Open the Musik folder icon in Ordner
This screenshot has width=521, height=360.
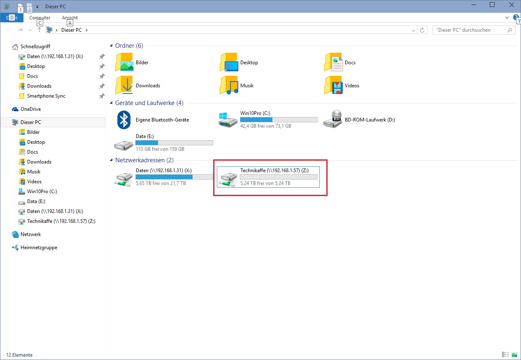point(229,86)
